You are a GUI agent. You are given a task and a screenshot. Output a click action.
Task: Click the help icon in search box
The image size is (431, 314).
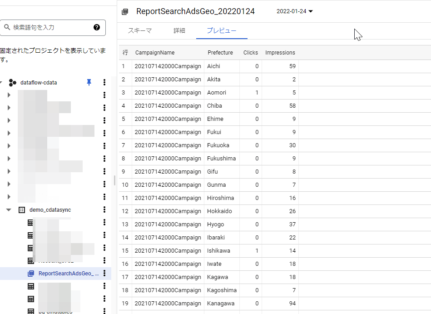pos(97,27)
